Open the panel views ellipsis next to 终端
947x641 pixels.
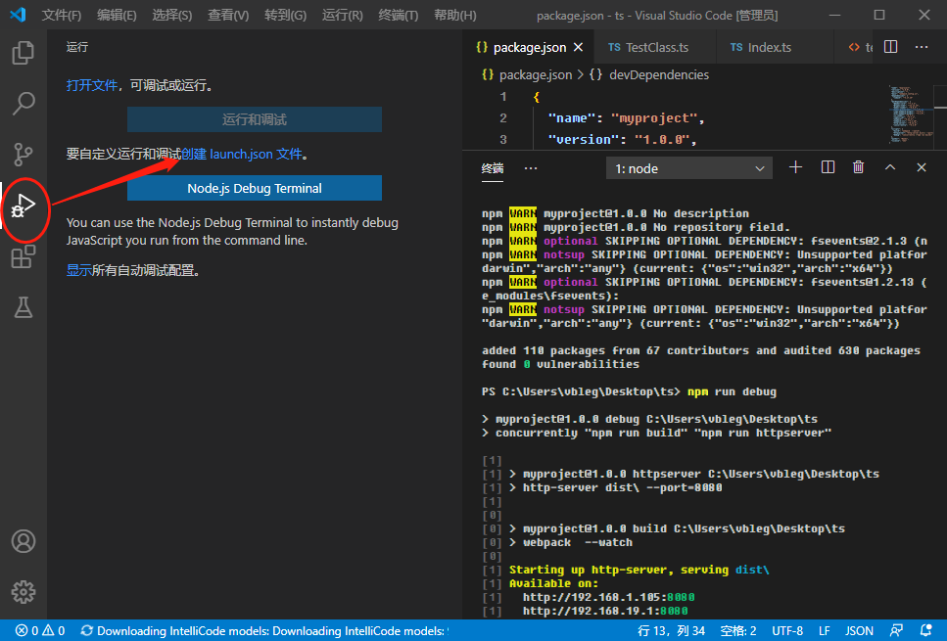[x=530, y=168]
